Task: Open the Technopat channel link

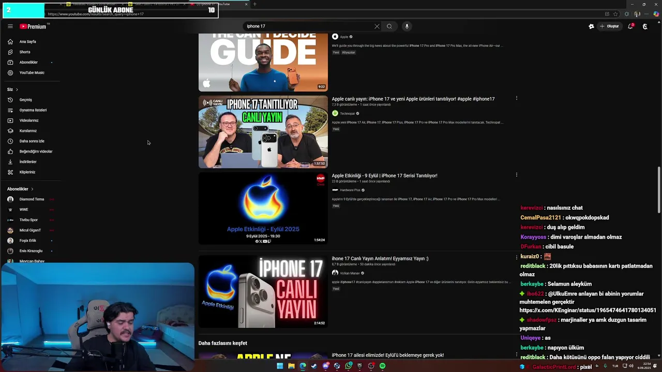Action: click(347, 114)
